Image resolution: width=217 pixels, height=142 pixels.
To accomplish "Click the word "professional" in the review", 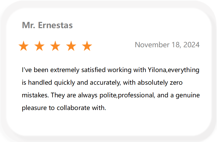I will tap(136, 95).
